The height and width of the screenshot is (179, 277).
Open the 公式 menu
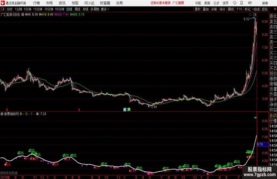coord(216,3)
